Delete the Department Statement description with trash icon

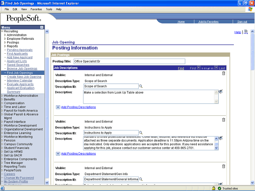click(224, 166)
